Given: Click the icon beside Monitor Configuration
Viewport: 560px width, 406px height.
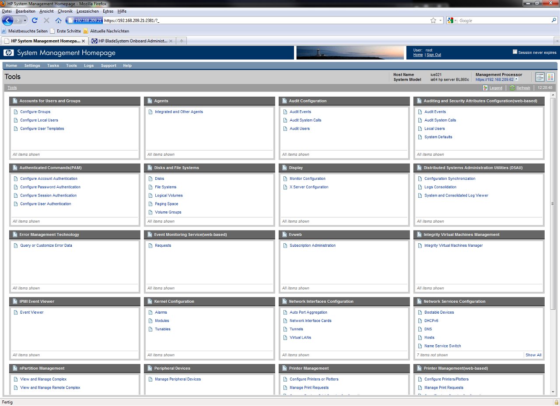Looking at the screenshot, I should coord(286,179).
